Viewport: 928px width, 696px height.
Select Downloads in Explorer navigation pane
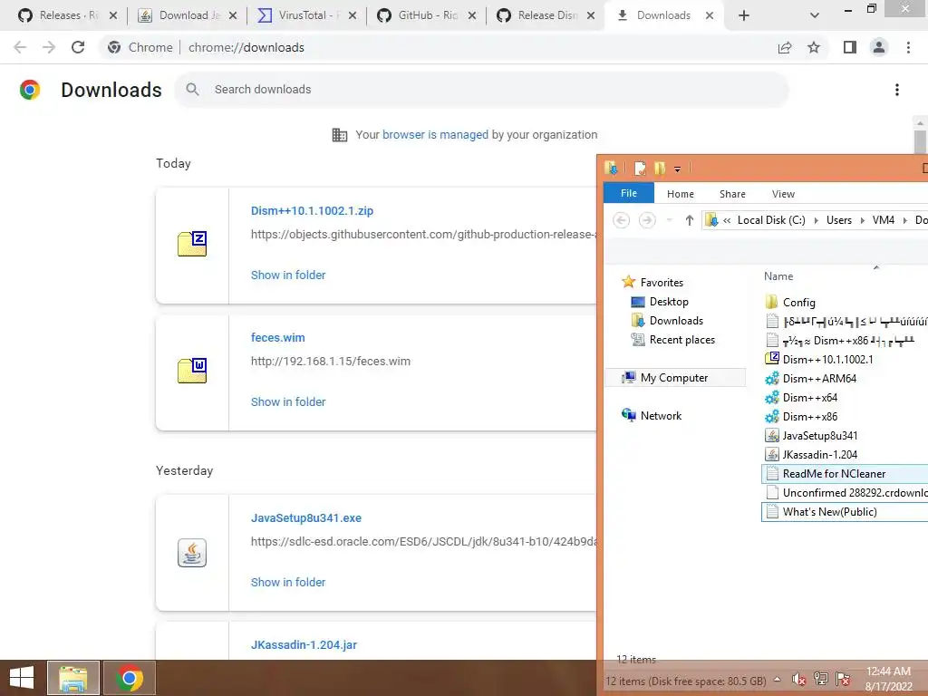click(x=667, y=321)
